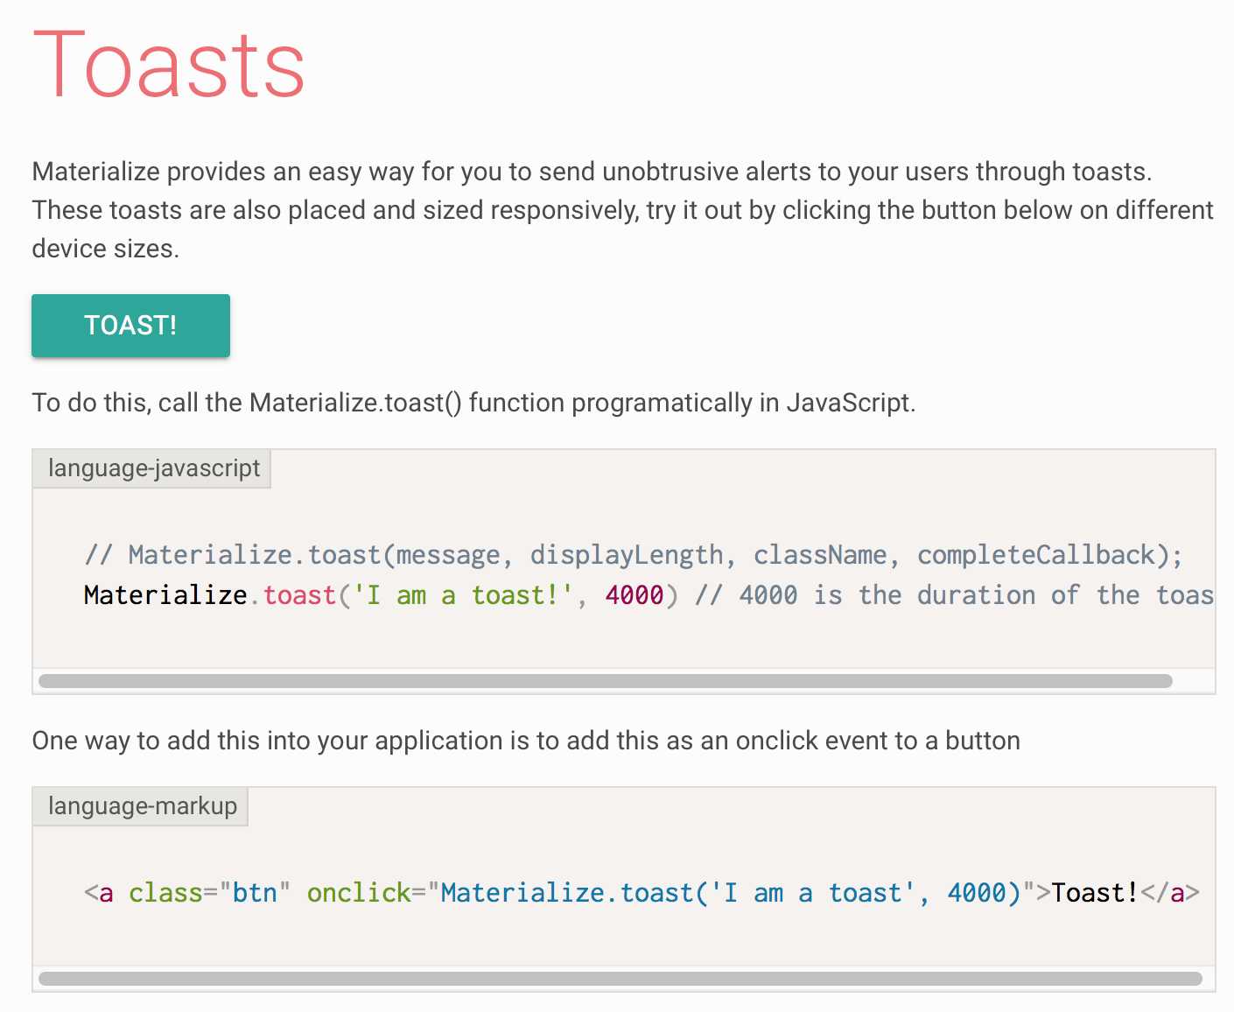Click the horizontal scrollbar under the JavaScript code block
The height and width of the screenshot is (1012, 1234).
click(x=605, y=681)
